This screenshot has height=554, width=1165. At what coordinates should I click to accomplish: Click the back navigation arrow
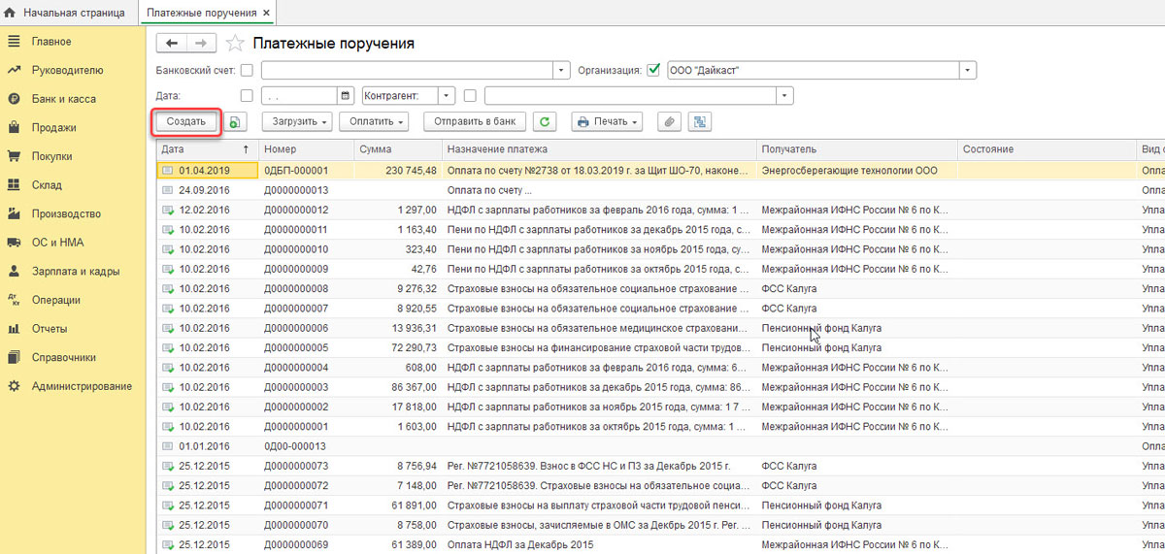click(x=172, y=44)
